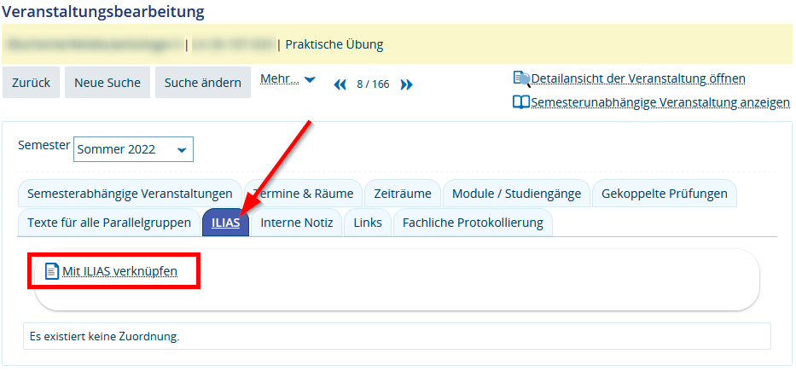
Task: Click the Detailansicht document magnifier icon
Action: (x=521, y=78)
